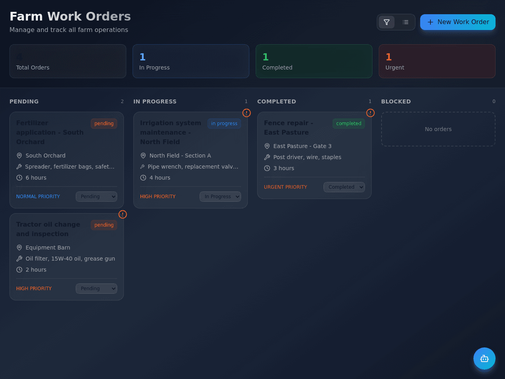Viewport: 505px width, 379px height.
Task: Click location pin beside North Field - Section A
Action: [x=143, y=156]
